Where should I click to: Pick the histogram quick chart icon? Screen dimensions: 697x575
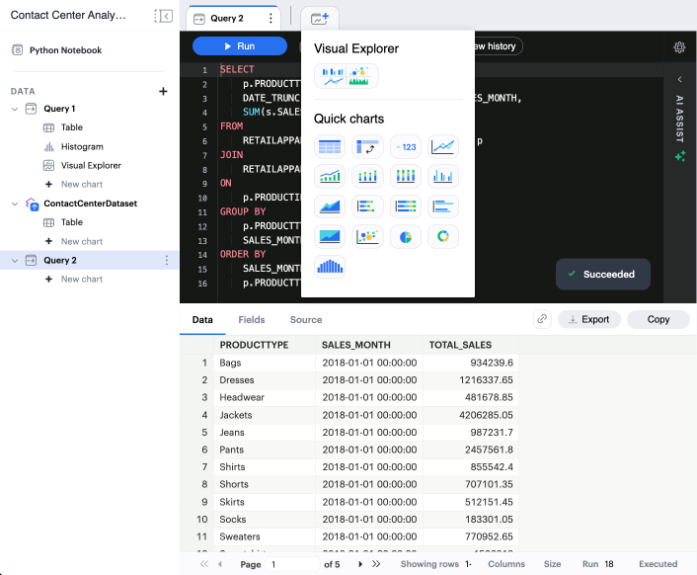330,266
